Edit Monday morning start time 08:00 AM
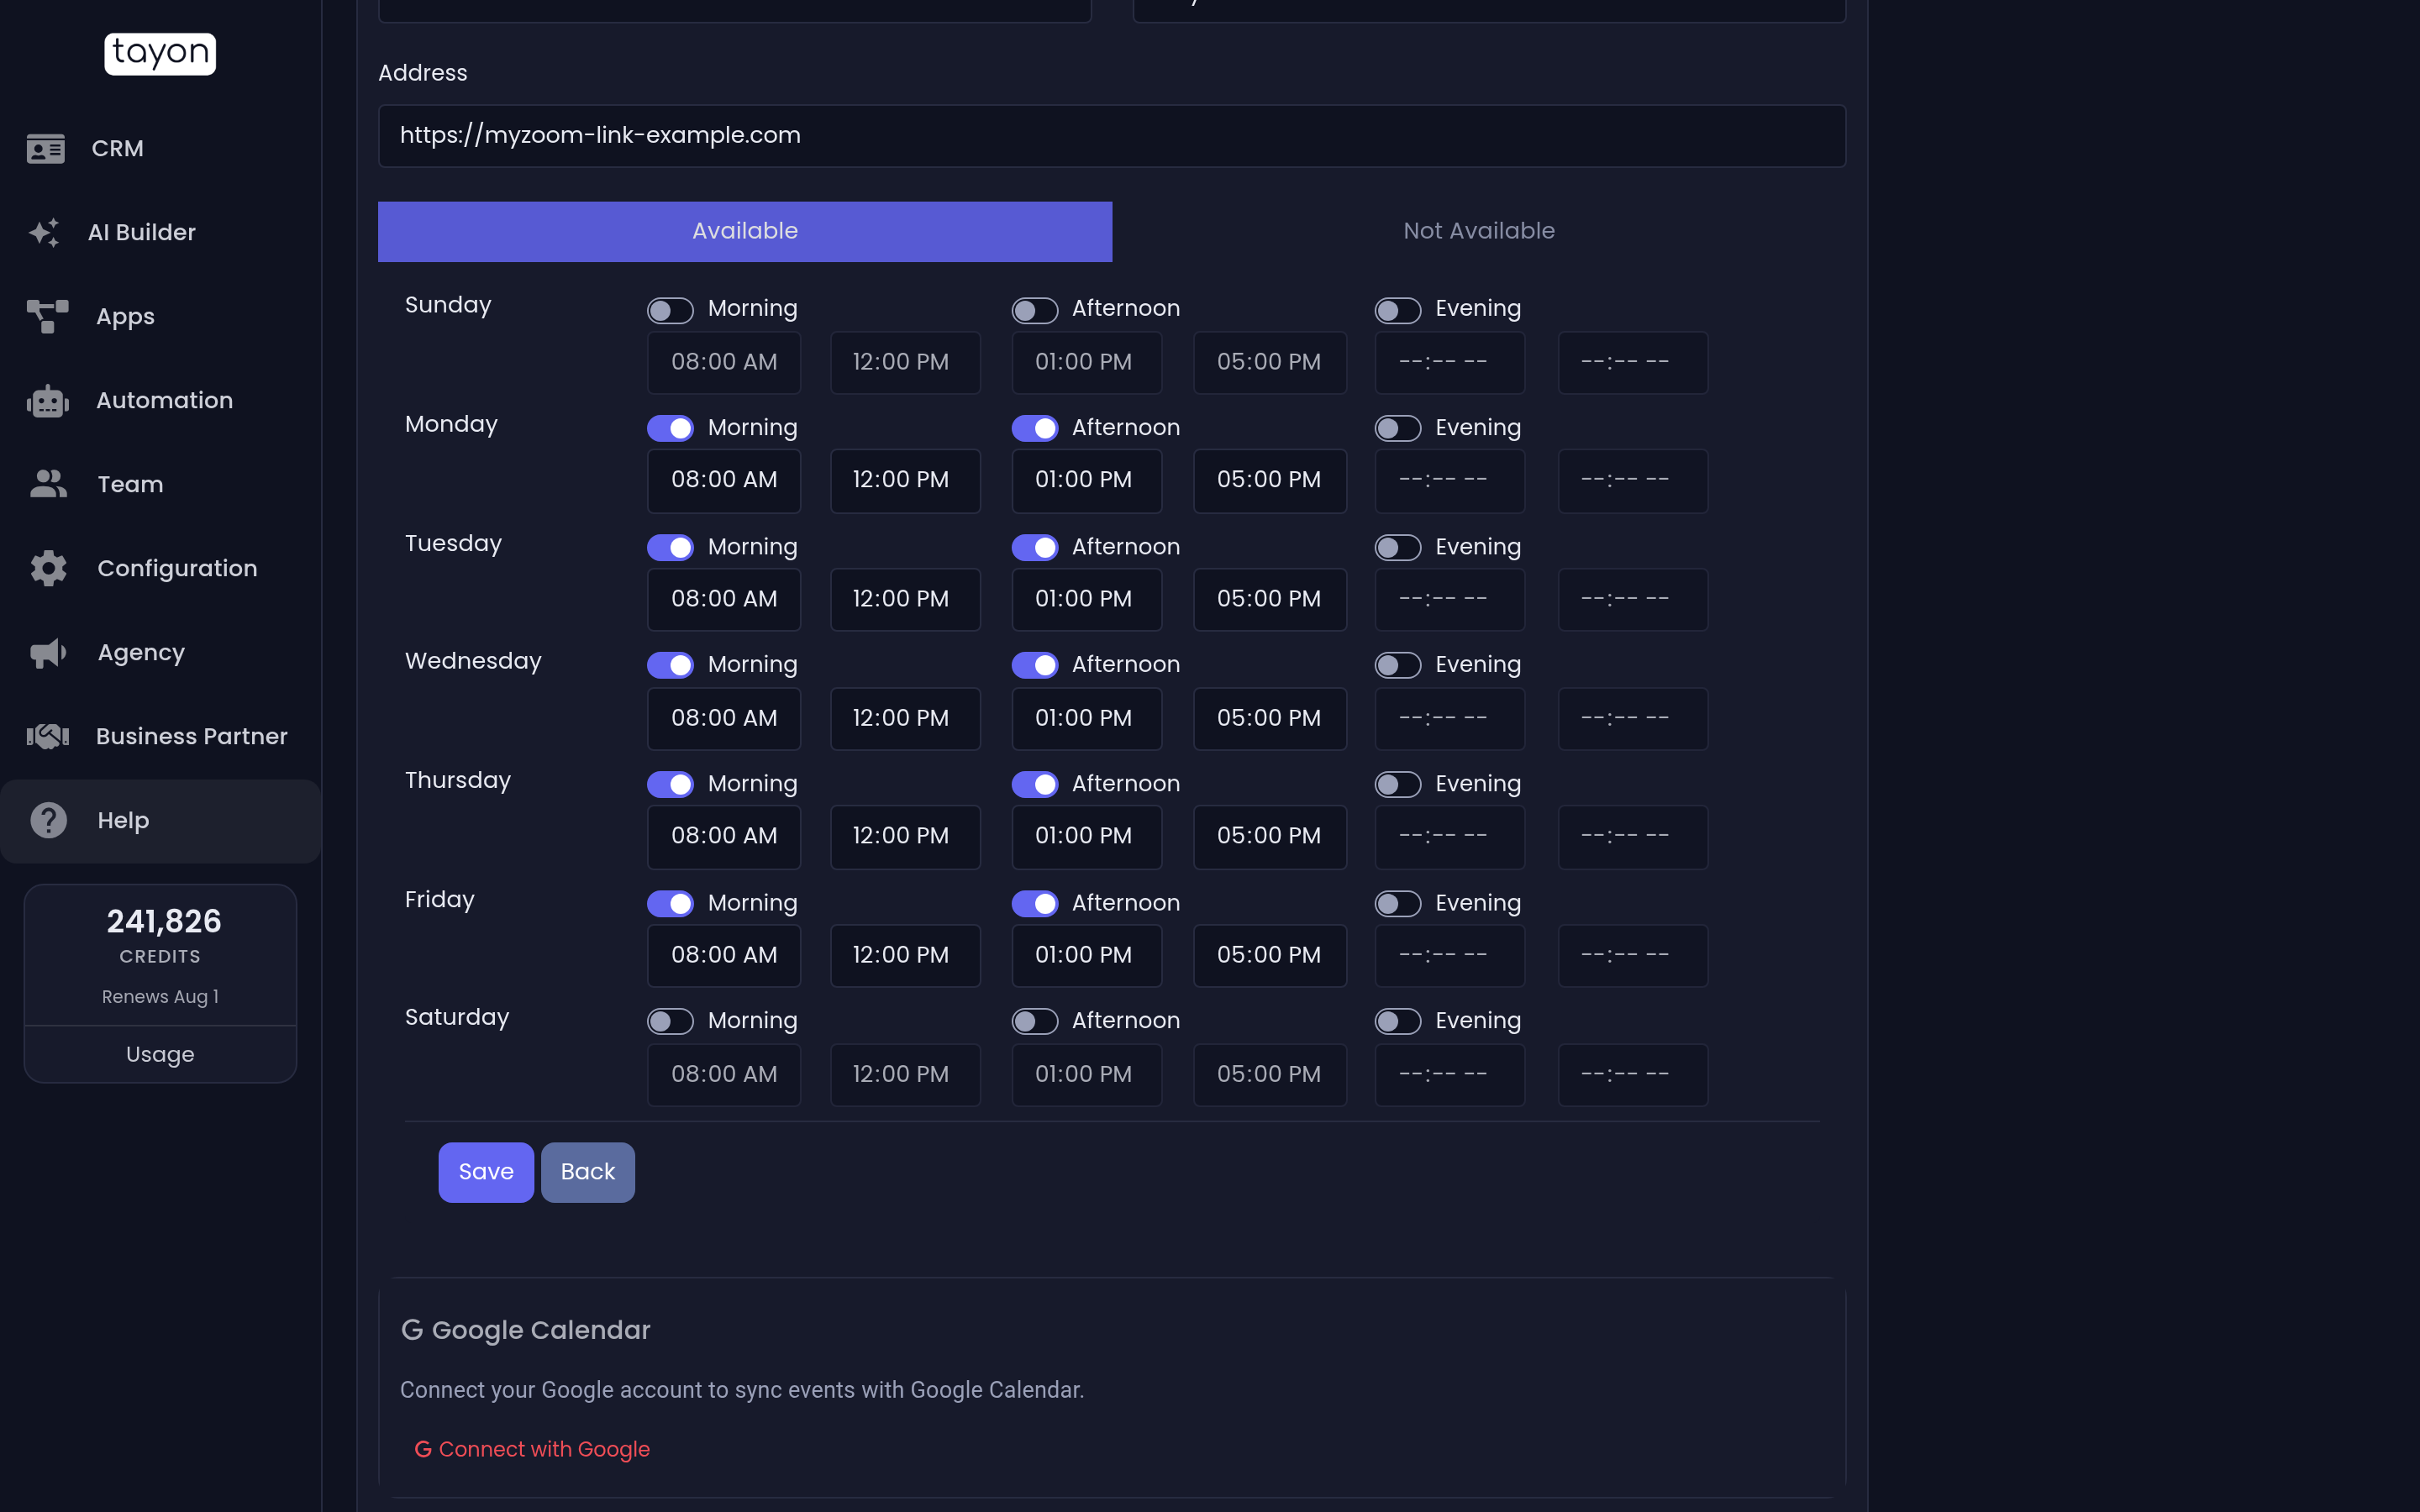The height and width of the screenshot is (1512, 2420). point(724,481)
